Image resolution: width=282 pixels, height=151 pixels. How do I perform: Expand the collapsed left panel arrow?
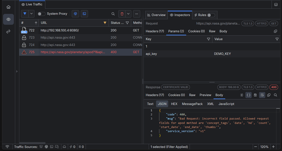coord(17,71)
